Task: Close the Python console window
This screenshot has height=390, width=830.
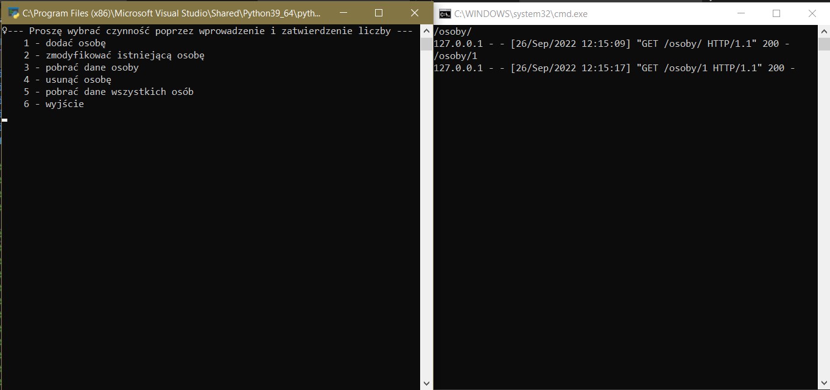Action: click(x=415, y=13)
